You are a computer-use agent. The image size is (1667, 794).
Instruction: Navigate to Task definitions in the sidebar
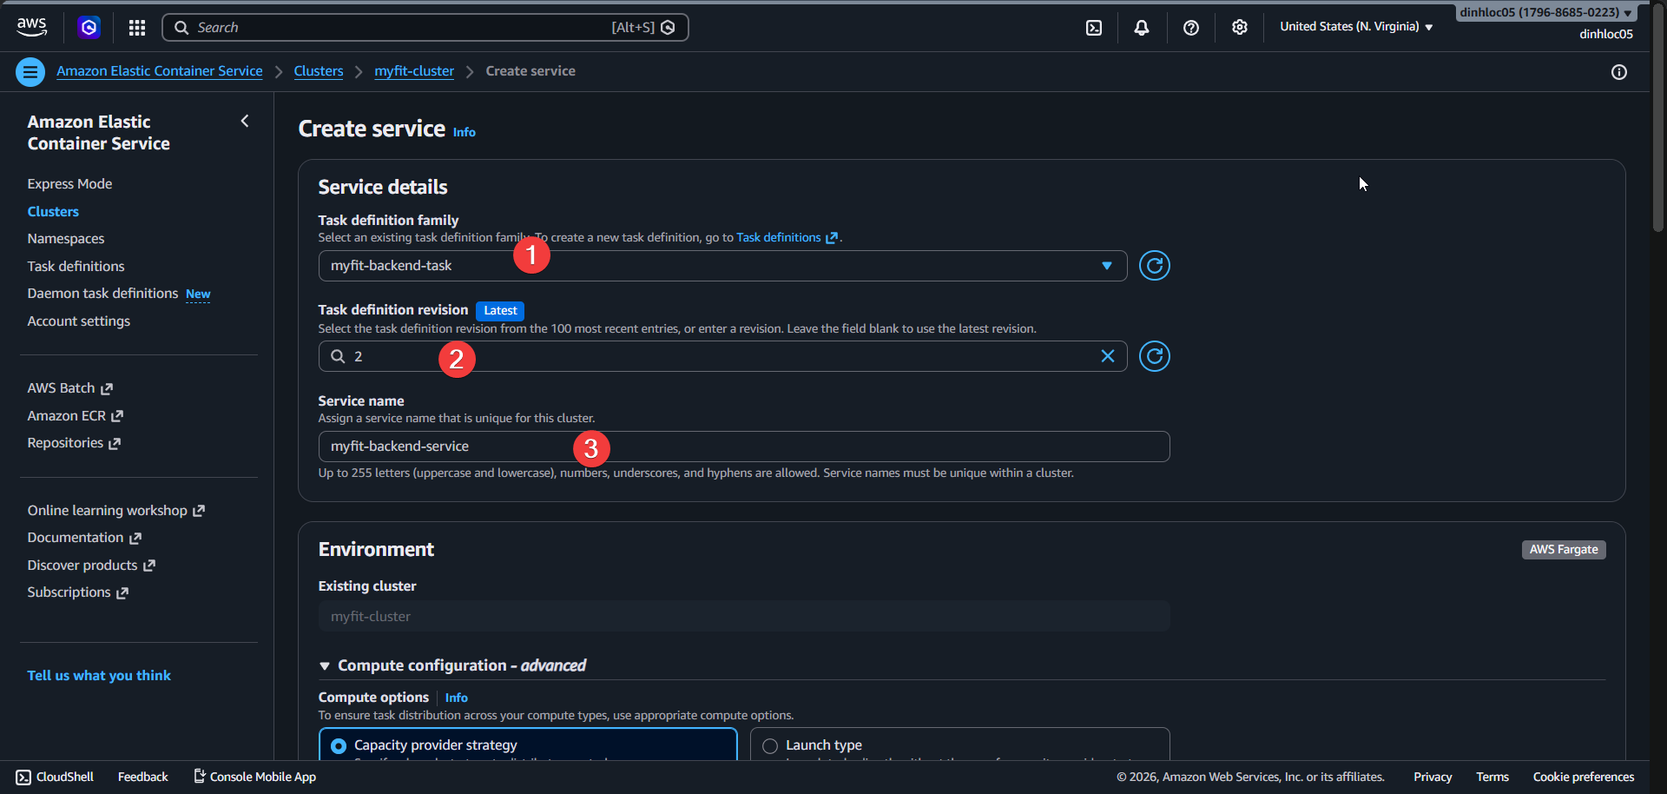[x=76, y=266]
